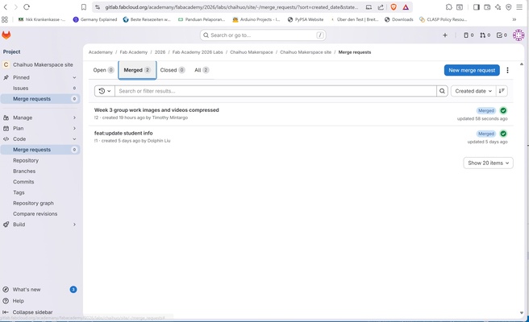Click pipeline passed icon for feat:update student info

pos(503,134)
